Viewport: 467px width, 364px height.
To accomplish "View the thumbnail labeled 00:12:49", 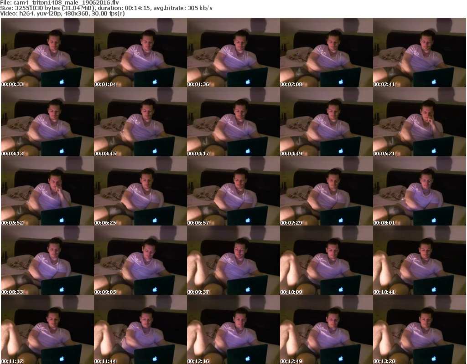I will (x=327, y=329).
